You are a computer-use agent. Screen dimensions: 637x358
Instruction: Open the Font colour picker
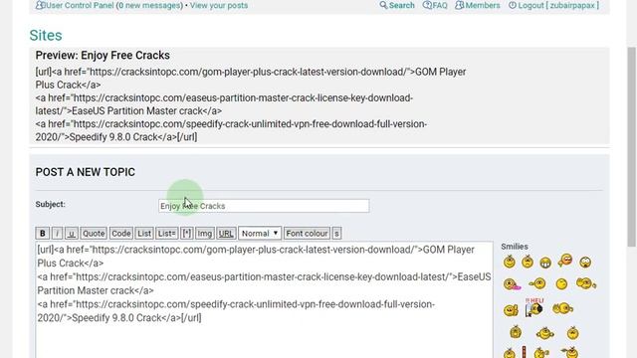click(307, 234)
